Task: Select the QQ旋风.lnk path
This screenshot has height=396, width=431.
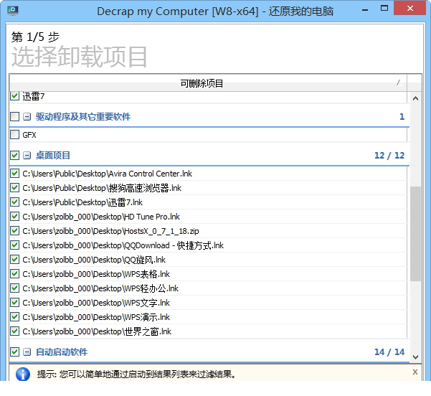Action: (x=94, y=259)
